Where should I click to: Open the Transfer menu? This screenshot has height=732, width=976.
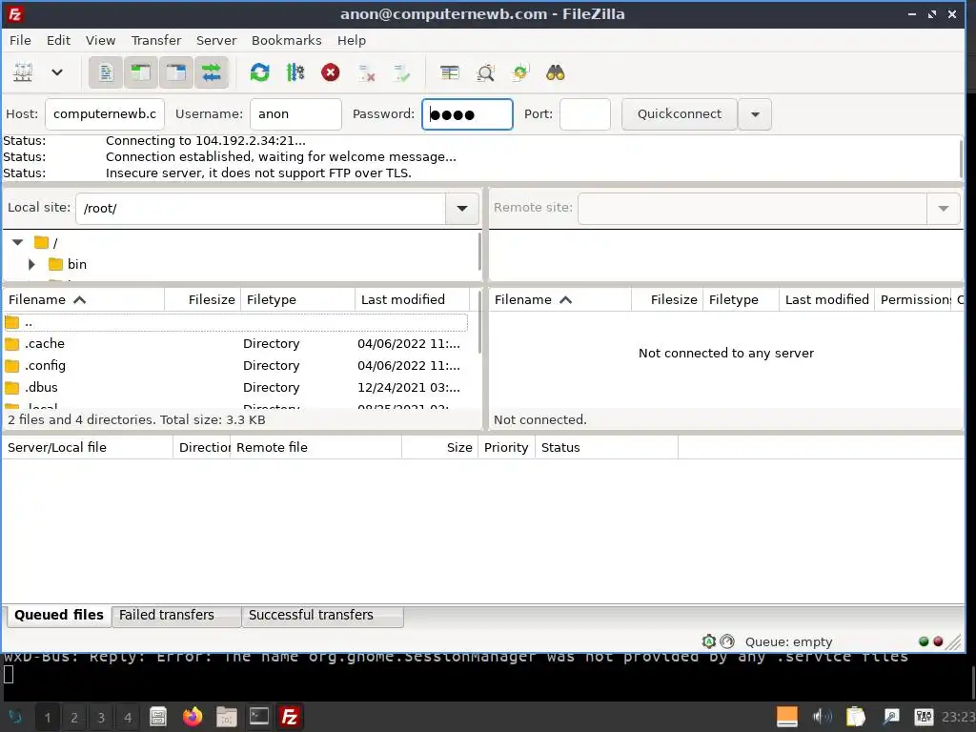[x=156, y=40]
